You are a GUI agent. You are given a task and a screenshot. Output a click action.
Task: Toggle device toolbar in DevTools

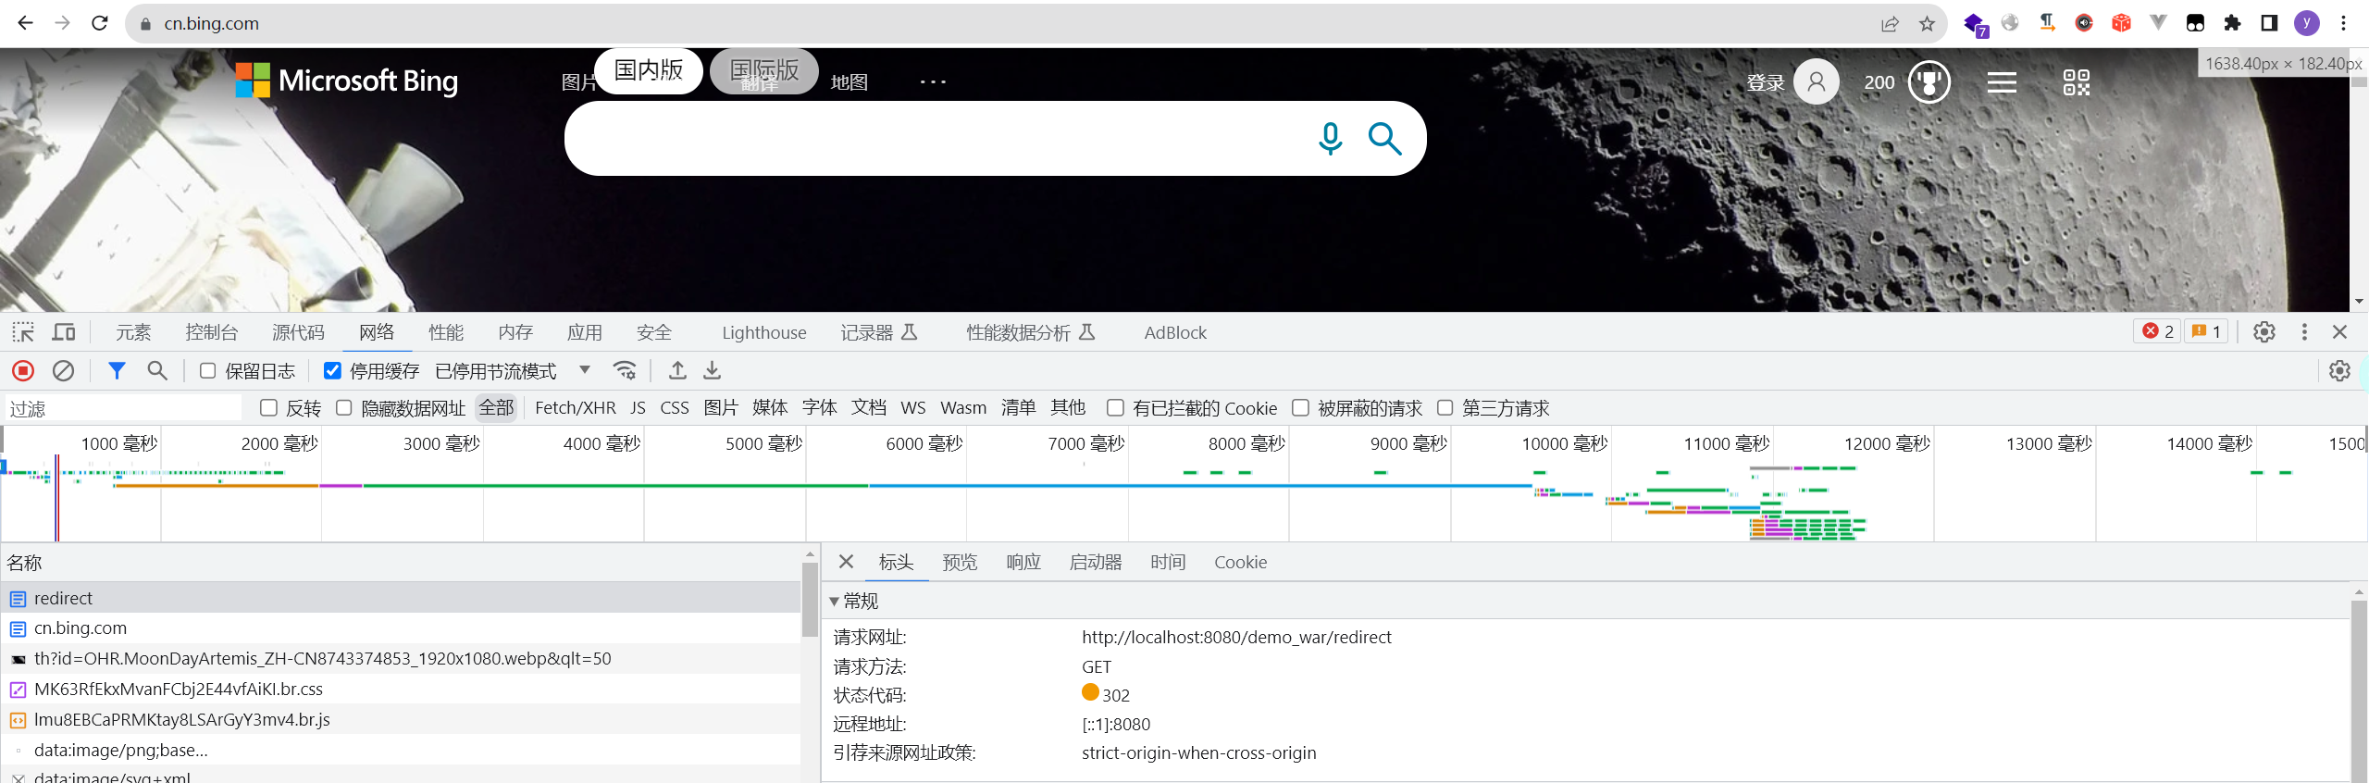point(64,332)
